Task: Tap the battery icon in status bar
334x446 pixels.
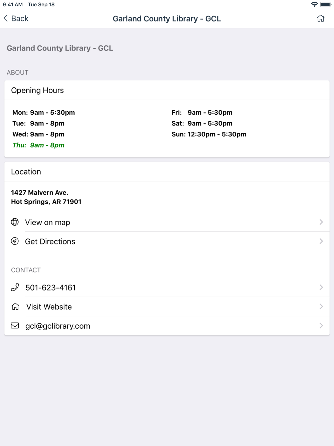Action: [326, 4]
